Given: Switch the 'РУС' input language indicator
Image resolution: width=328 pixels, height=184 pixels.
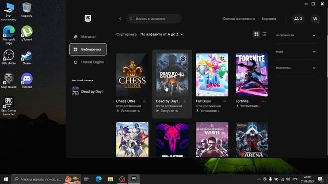Looking at the screenshot, I should pyautogui.click(x=295, y=179).
